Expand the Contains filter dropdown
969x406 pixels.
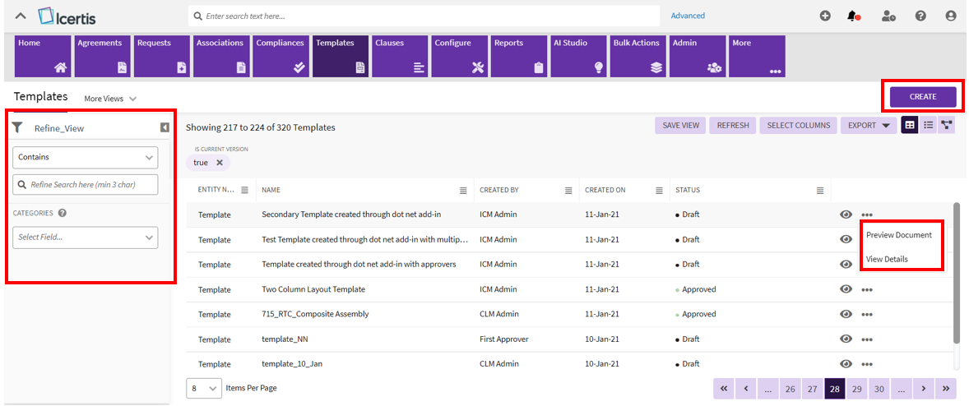tap(86, 157)
